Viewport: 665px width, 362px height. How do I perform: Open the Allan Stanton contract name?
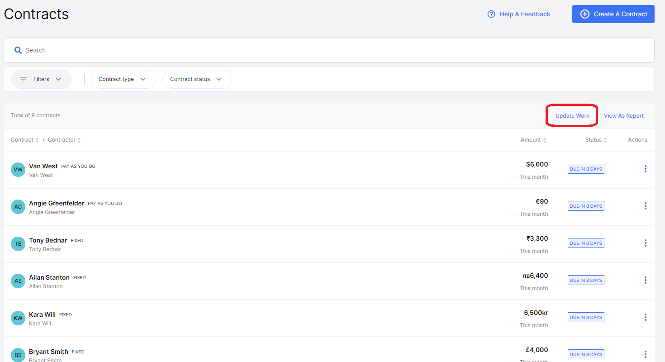[x=49, y=277]
